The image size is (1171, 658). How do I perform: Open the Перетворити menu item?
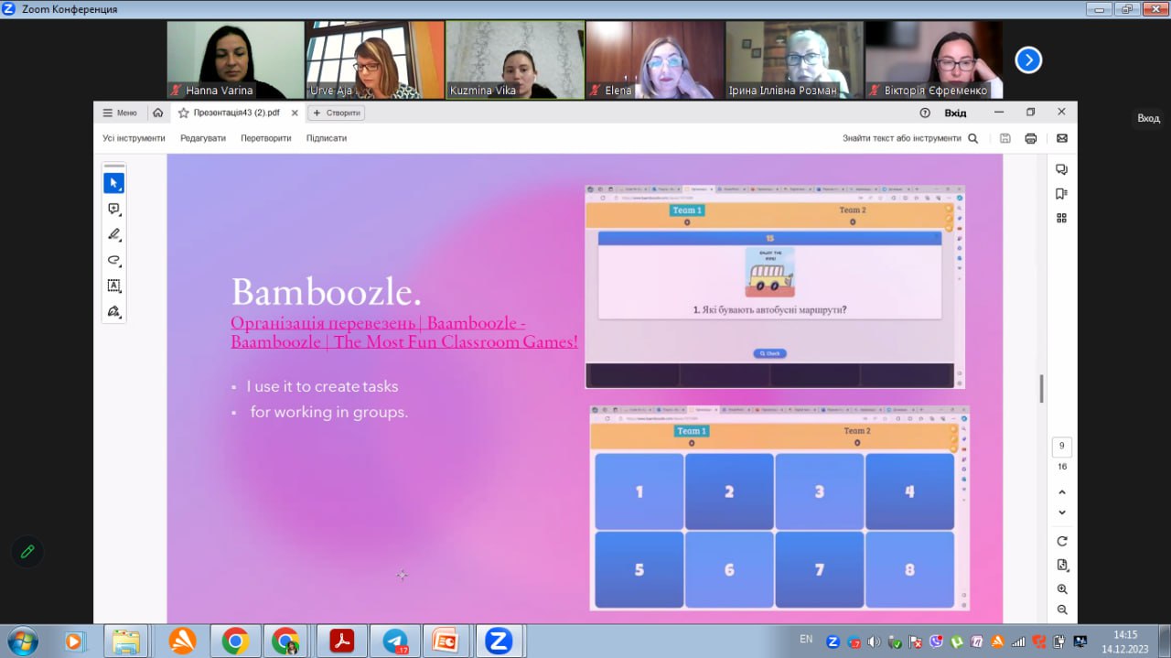[x=266, y=138]
